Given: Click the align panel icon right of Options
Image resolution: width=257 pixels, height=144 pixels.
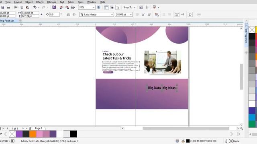Looking at the screenshot, I should tap(147, 7).
